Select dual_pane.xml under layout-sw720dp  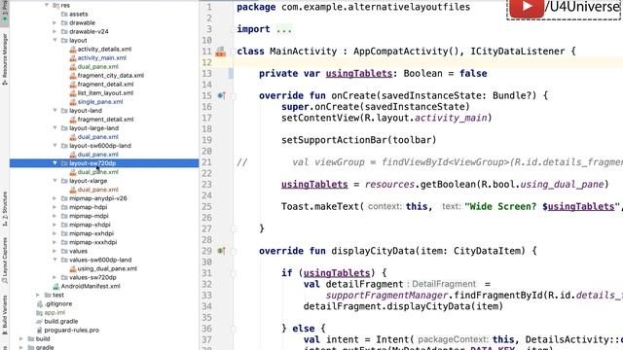97,172
